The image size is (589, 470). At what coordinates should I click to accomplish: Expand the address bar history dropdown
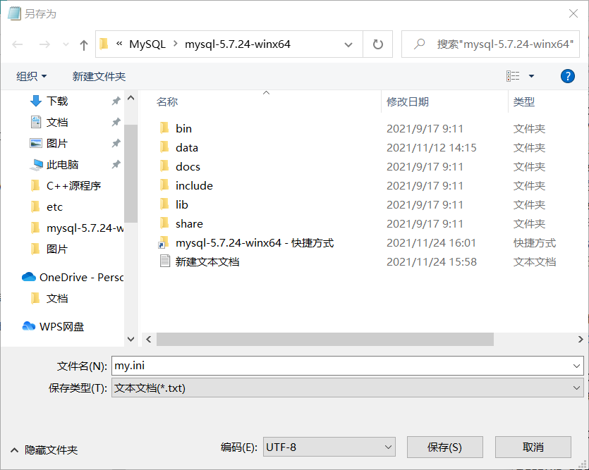coord(348,44)
